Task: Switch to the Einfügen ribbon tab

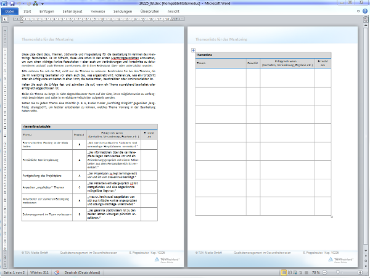Action: coord(46,11)
